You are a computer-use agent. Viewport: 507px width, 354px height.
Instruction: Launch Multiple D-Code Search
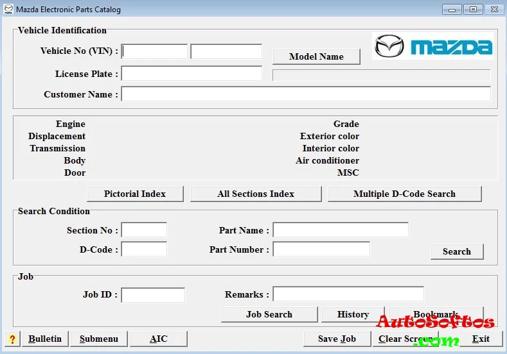pyautogui.click(x=404, y=194)
